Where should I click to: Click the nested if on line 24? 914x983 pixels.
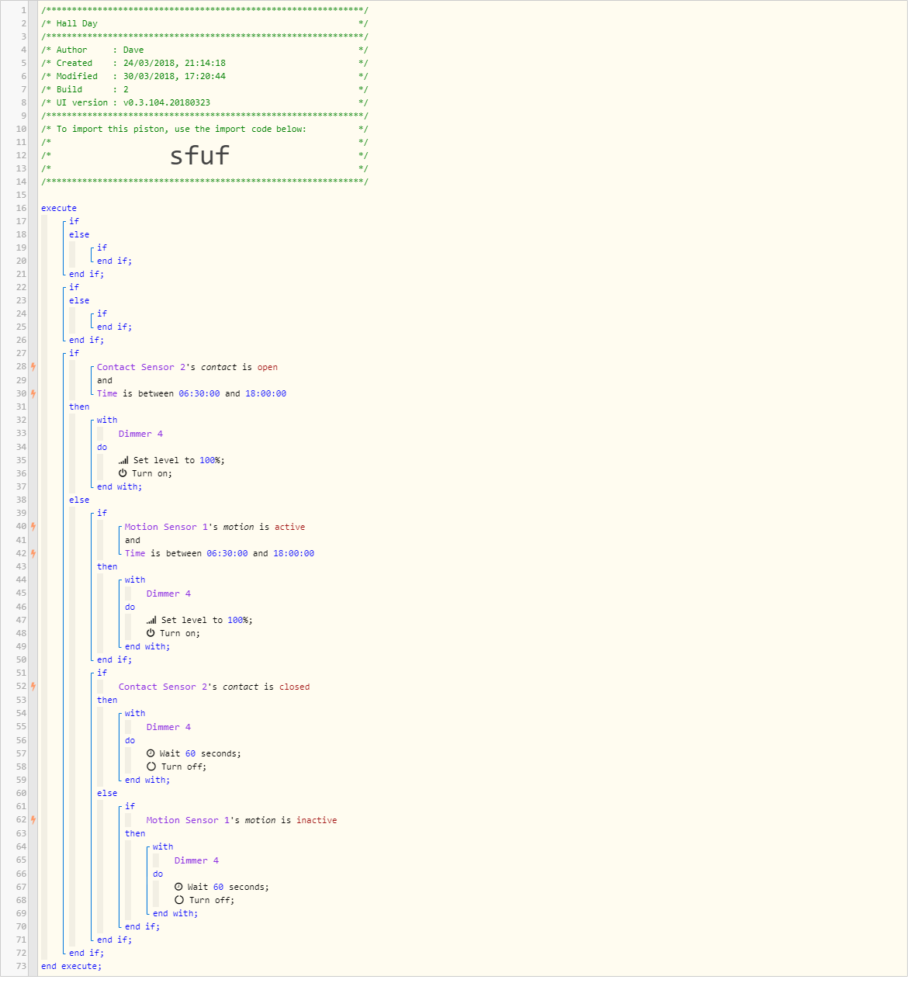(102, 313)
